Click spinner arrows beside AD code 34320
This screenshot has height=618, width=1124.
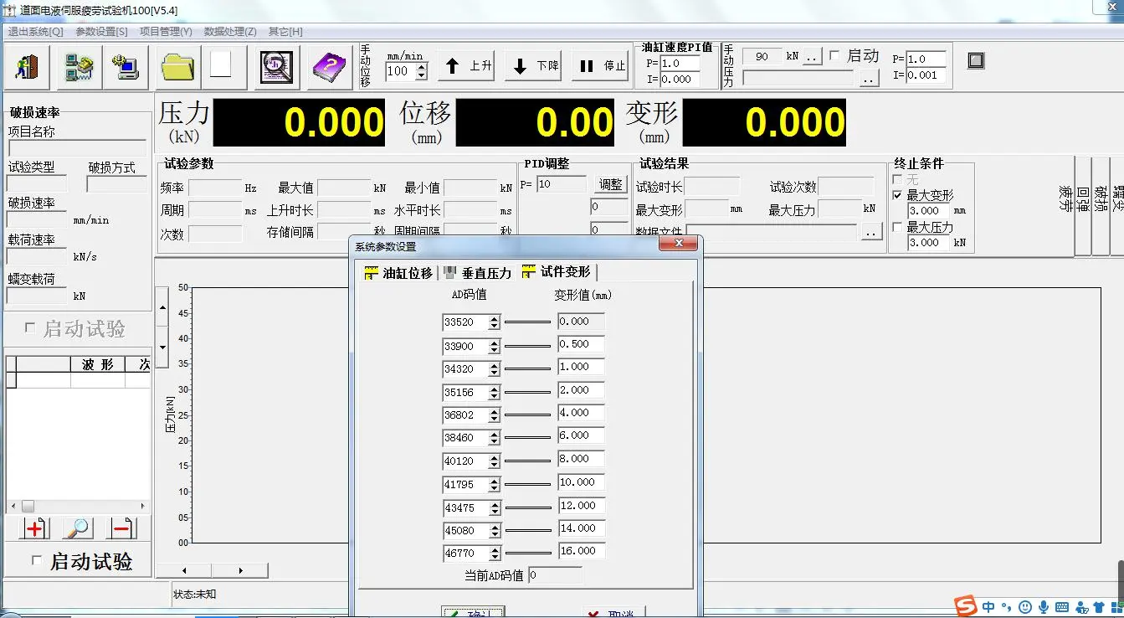click(495, 368)
